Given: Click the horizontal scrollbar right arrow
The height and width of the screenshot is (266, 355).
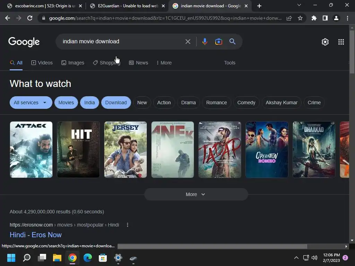Looking at the screenshot, I should 346,246.
